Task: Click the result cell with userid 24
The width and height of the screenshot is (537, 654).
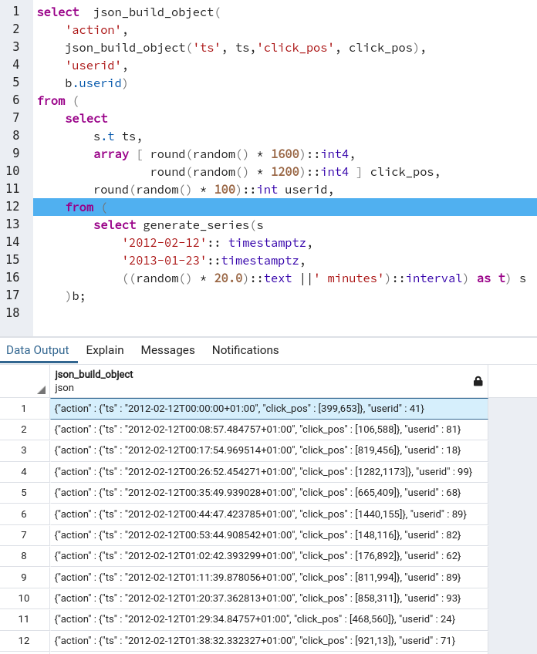Action: [268, 619]
